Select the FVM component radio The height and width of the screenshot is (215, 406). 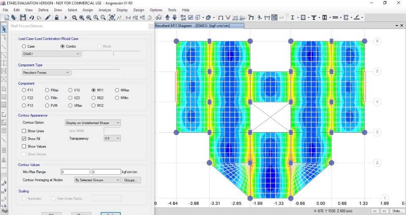point(47,105)
